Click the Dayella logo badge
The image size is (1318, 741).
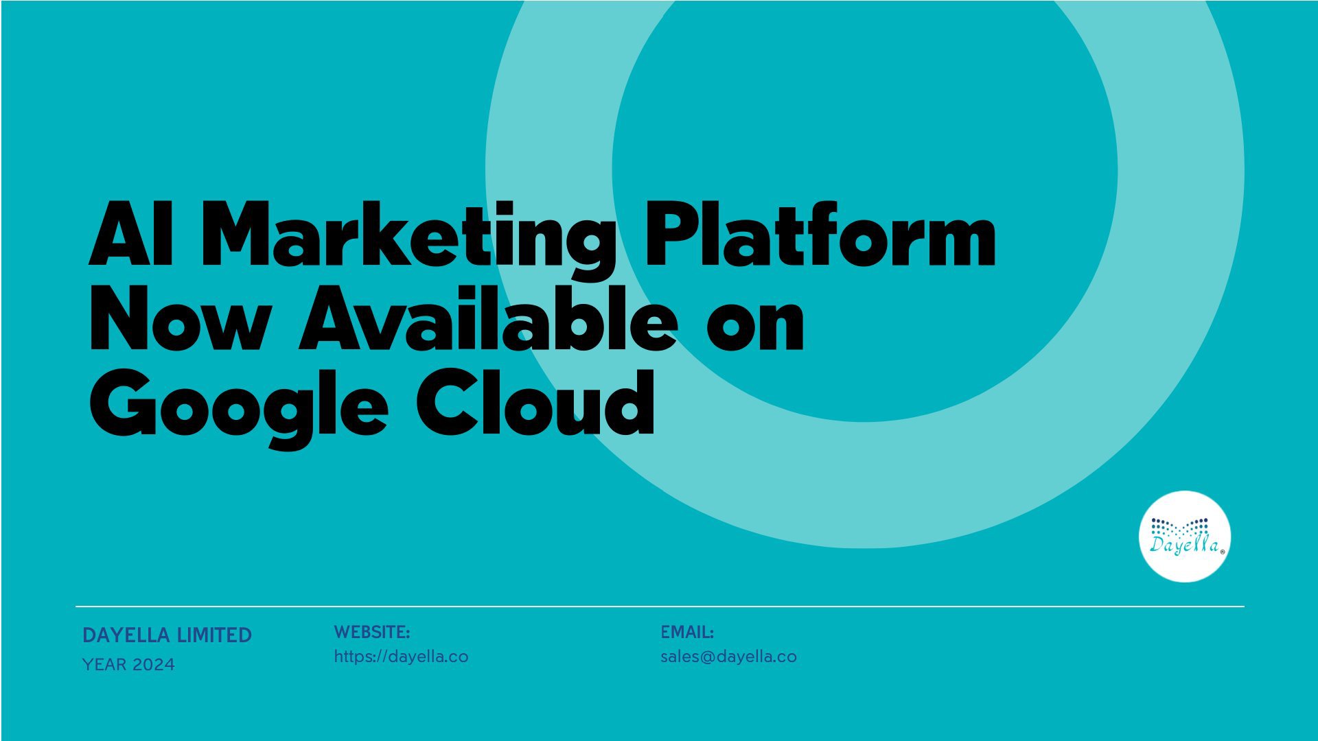coord(1184,536)
